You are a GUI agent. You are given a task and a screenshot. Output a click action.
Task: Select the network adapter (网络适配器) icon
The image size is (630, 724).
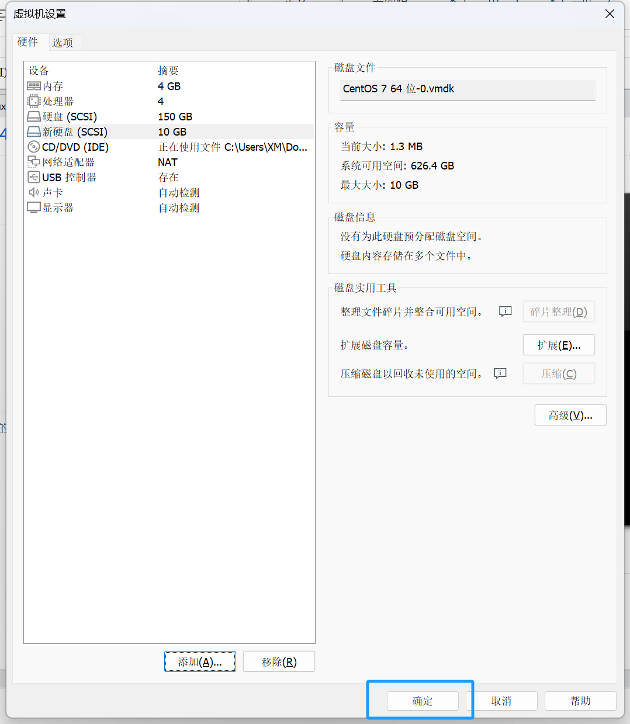pos(34,162)
